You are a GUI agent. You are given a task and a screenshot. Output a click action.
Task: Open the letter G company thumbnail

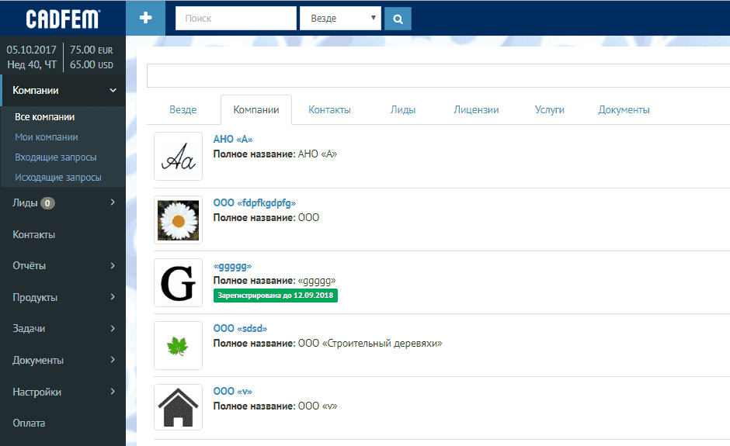pos(179,283)
